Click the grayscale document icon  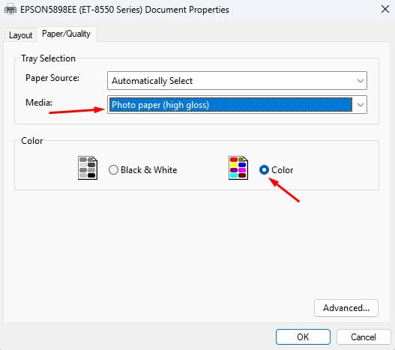[x=88, y=168]
